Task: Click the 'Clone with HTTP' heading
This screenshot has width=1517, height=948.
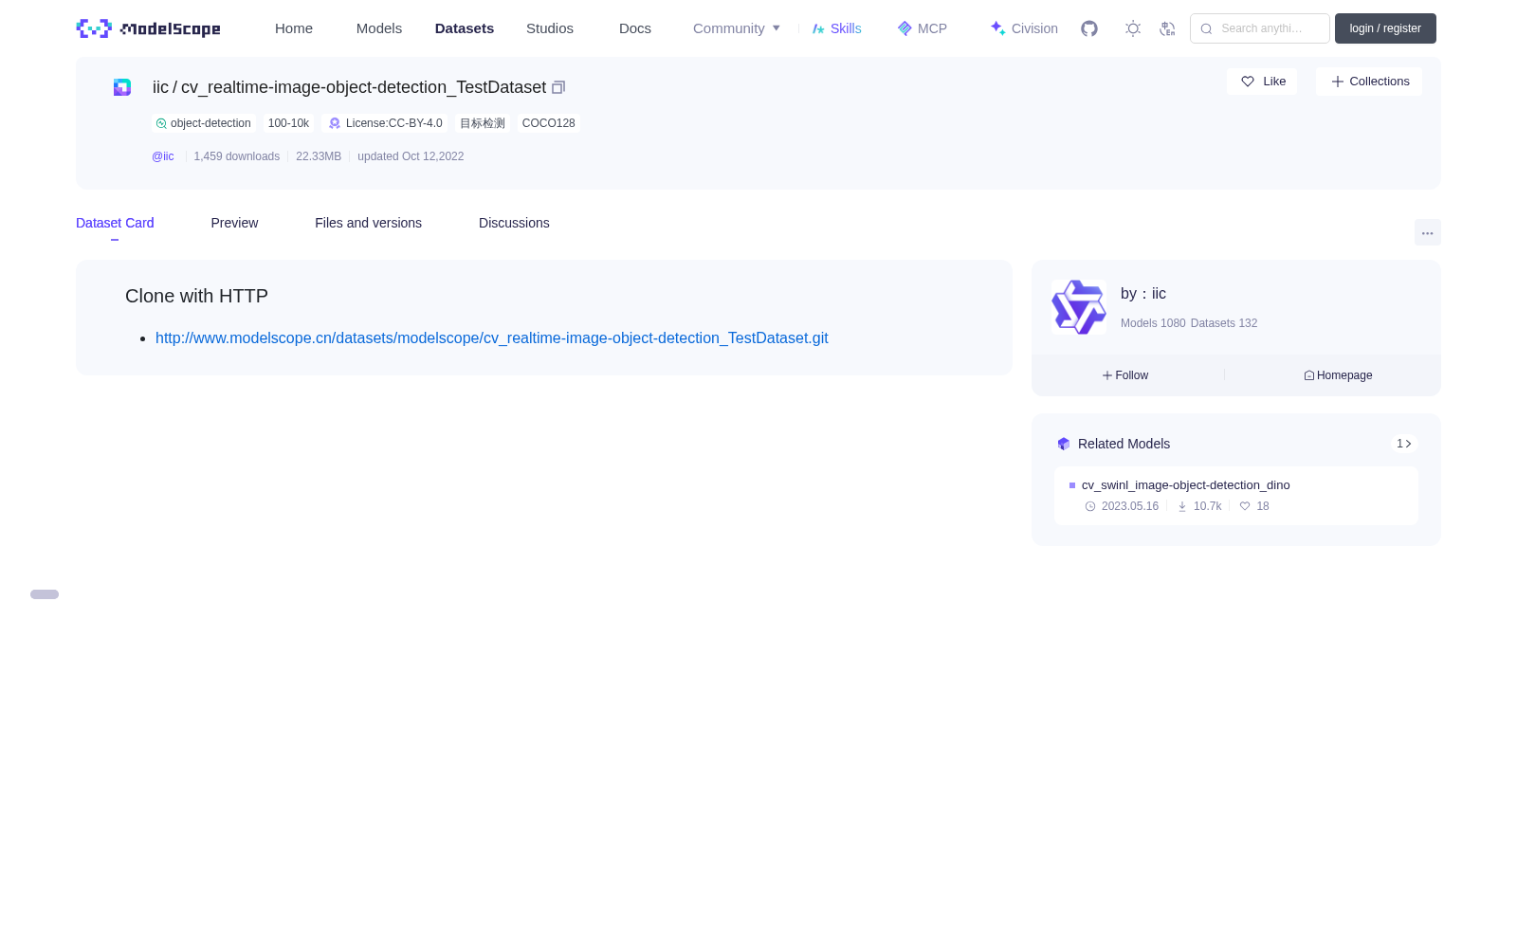Action: click(x=196, y=296)
